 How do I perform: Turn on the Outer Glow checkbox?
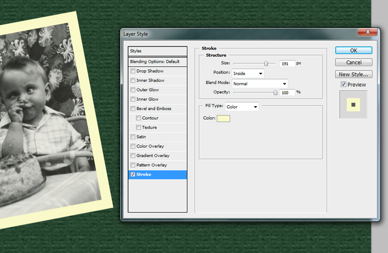(x=133, y=90)
